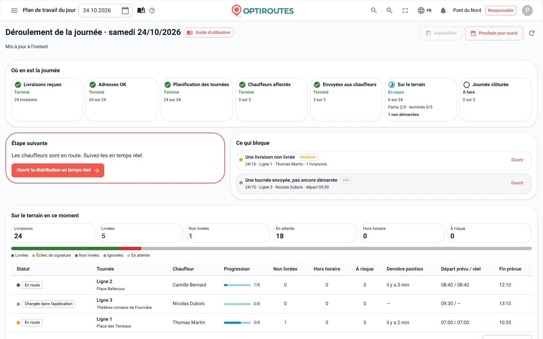The width and height of the screenshot is (543, 339).
Task: Open the Planification des tournées step
Action: (x=197, y=100)
